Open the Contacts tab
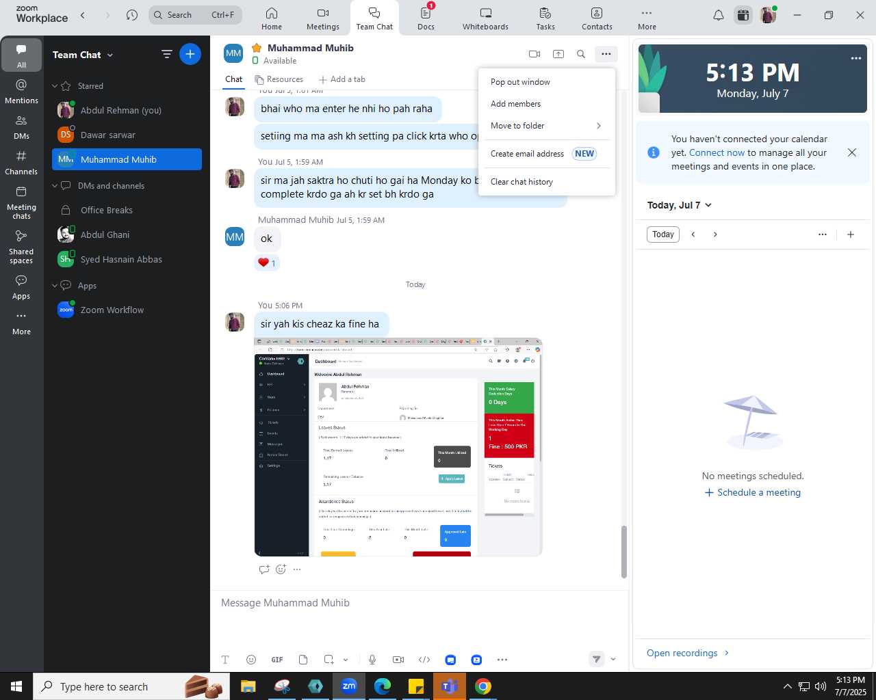876x700 pixels. coord(597,18)
